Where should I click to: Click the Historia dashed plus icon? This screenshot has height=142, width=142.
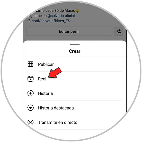[x=30, y=93]
